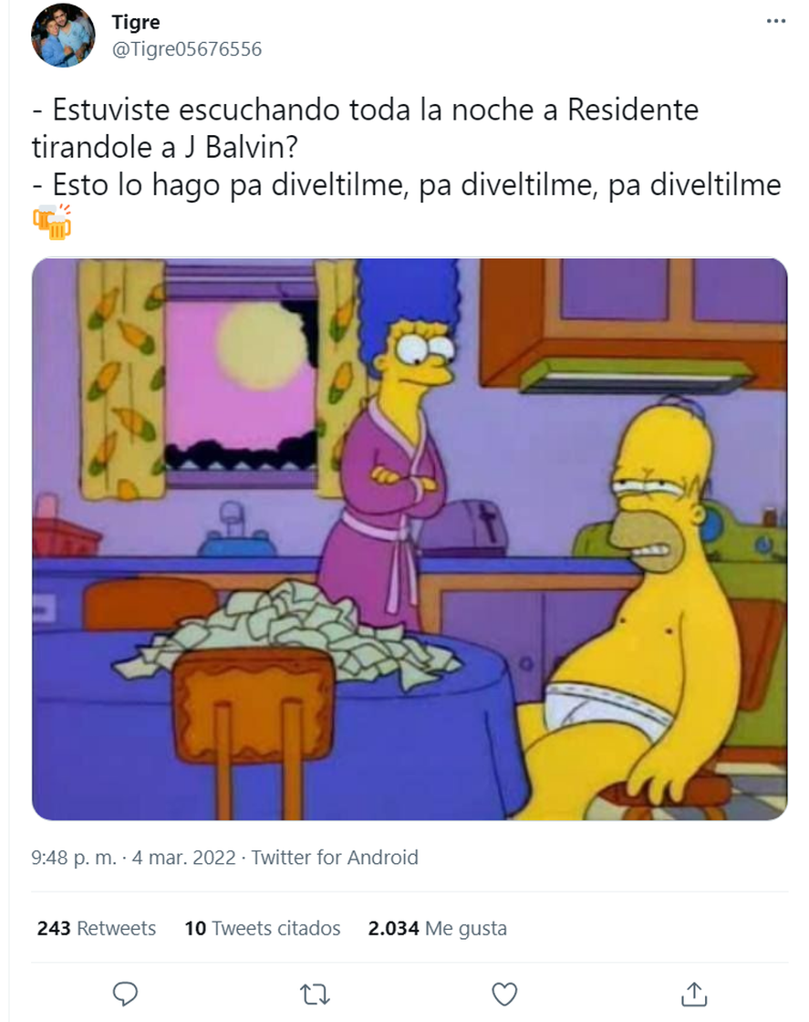The width and height of the screenshot is (809, 1022).
Task: Open the 9:48 p. m. timestamp link
Action: 74,857
